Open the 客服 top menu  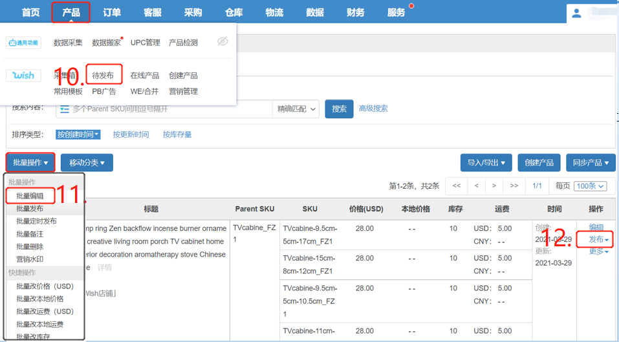(153, 13)
